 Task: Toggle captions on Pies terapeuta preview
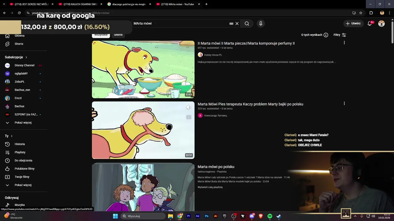[189, 117]
